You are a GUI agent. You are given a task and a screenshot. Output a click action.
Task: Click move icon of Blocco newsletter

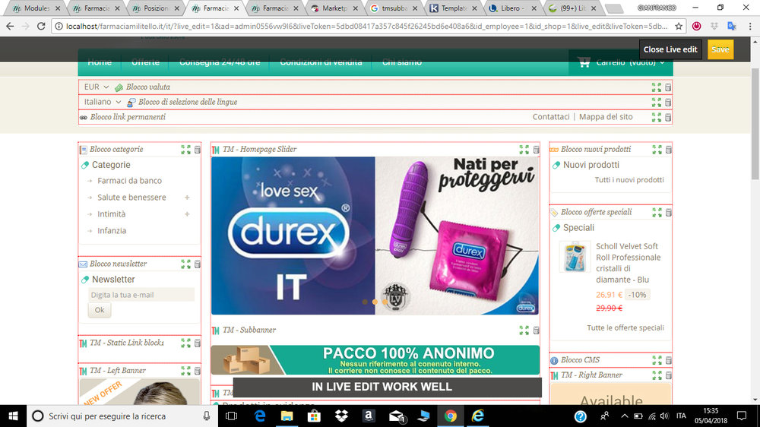[x=185, y=264]
